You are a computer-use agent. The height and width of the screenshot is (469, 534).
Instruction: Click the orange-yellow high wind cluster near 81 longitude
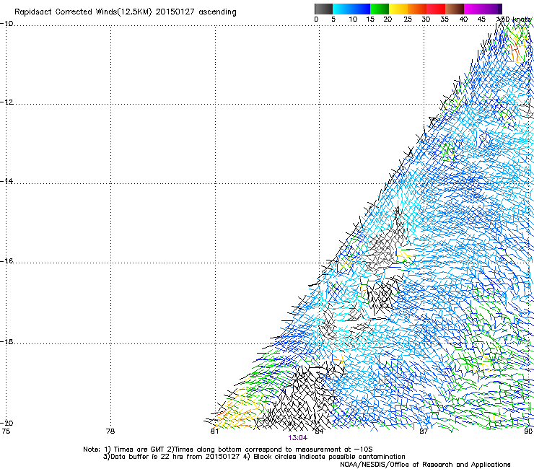[x=237, y=411]
